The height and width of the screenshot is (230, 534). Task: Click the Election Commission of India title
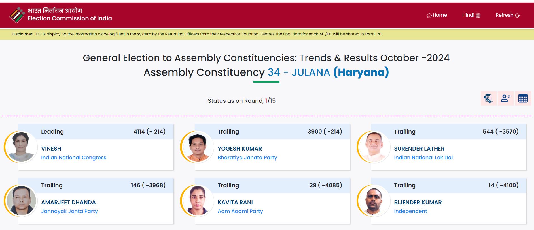(70, 18)
